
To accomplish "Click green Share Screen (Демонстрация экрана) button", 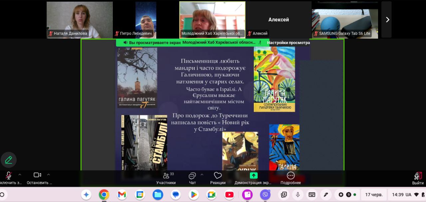I will [254, 175].
